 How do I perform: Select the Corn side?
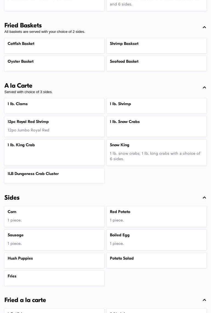click(54, 216)
